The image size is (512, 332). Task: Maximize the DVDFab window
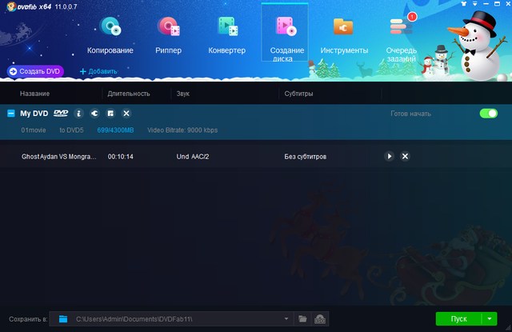[x=497, y=3]
